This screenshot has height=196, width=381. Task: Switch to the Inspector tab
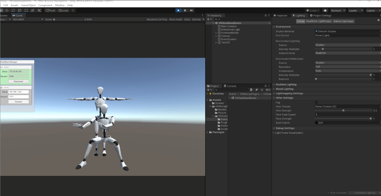281,16
